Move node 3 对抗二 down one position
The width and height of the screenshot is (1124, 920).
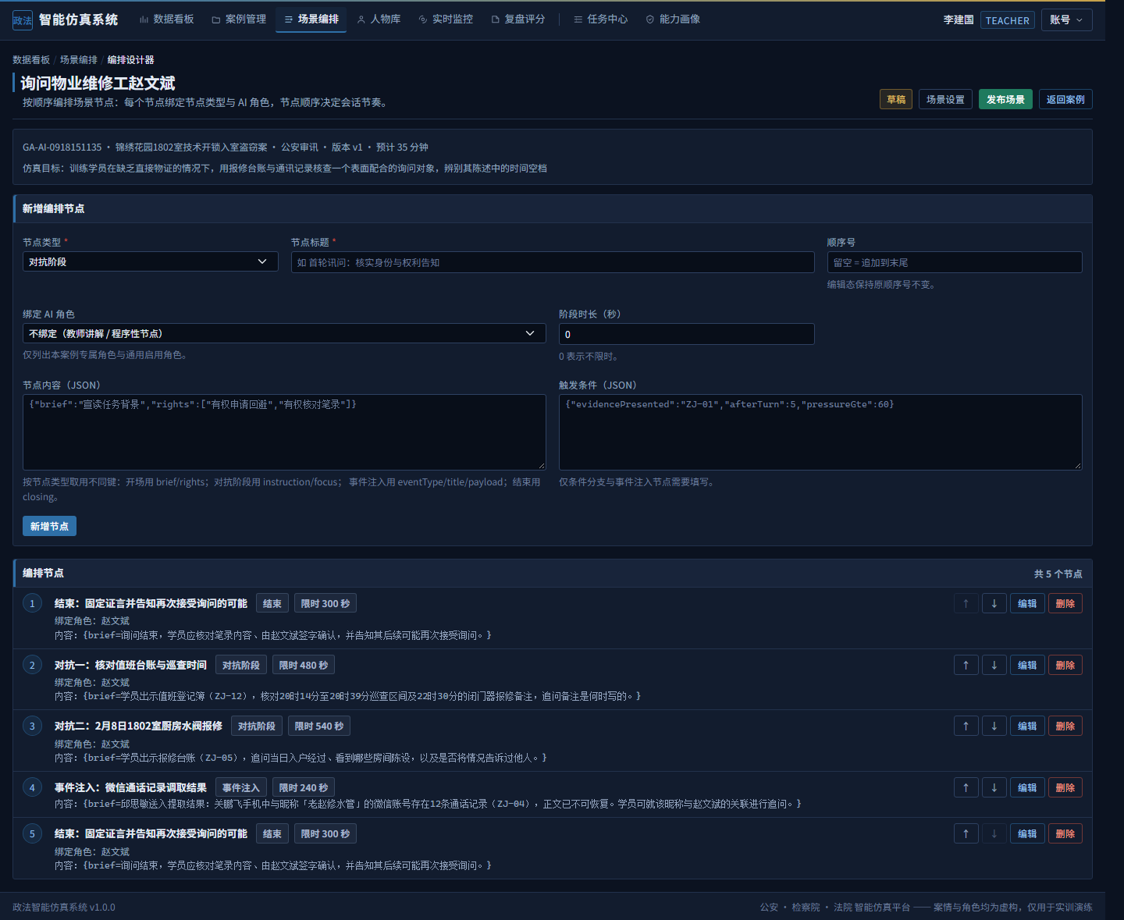point(994,726)
